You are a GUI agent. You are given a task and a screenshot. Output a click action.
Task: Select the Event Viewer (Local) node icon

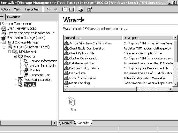[x=4, y=28]
